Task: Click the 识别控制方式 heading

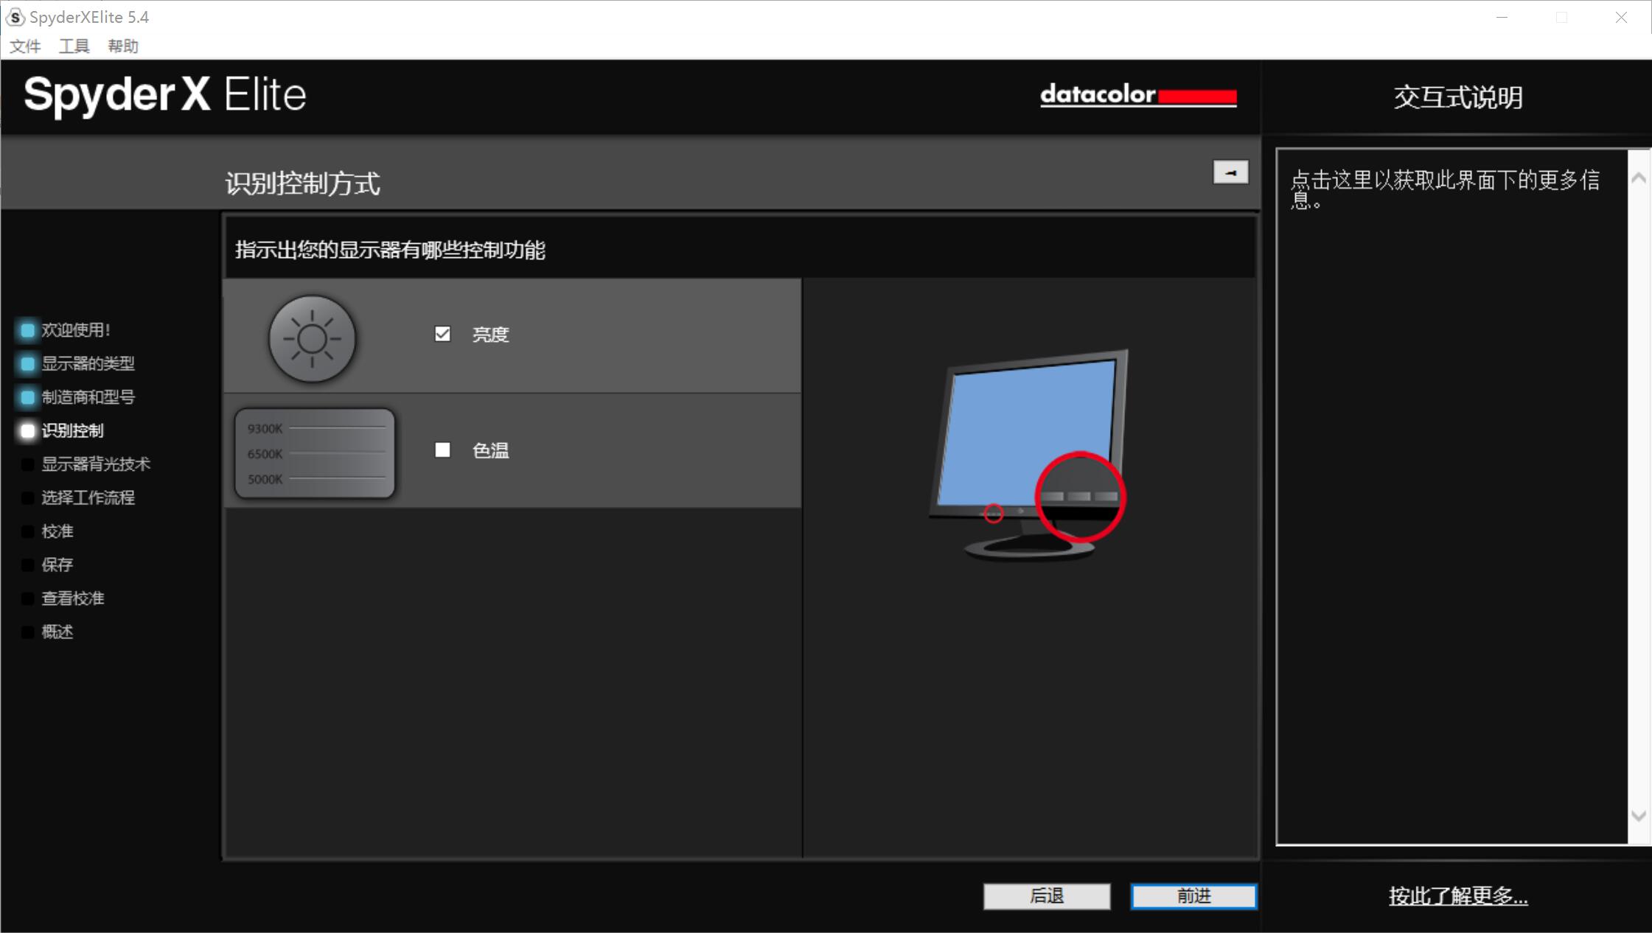Action: [303, 184]
